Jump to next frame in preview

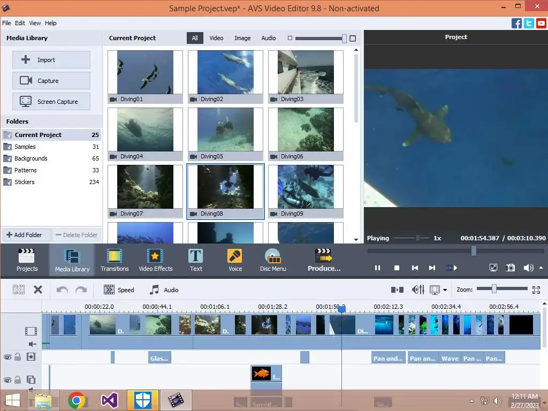432,268
